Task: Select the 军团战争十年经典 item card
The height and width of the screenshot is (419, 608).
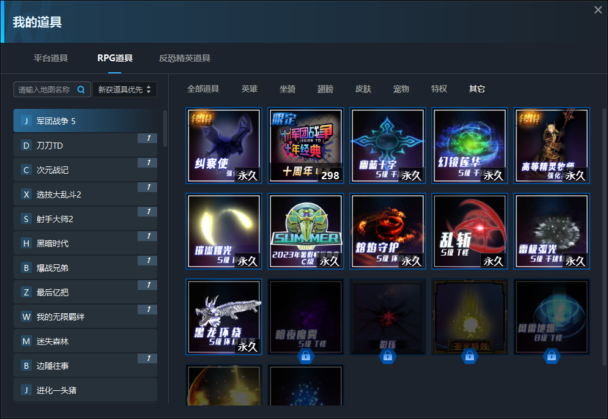Action: click(x=306, y=146)
